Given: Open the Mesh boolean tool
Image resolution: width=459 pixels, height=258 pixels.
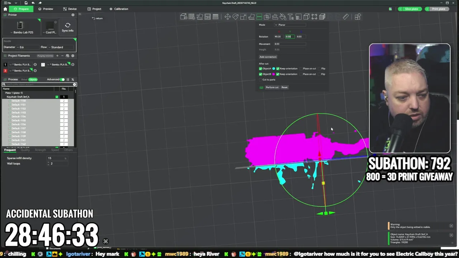Looking at the screenshot, I should [x=267, y=17].
